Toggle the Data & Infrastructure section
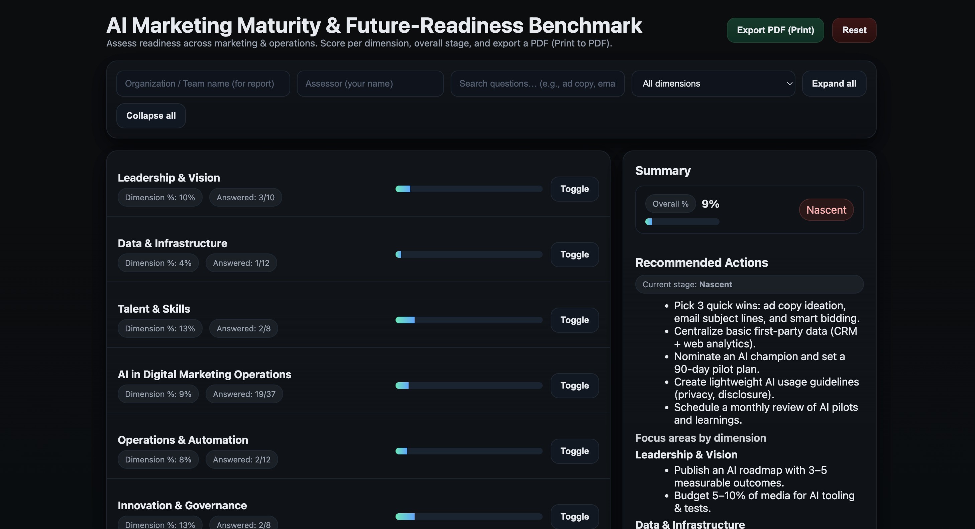 click(574, 254)
